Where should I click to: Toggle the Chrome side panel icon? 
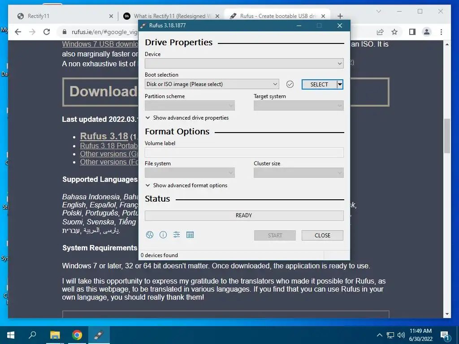point(412,32)
